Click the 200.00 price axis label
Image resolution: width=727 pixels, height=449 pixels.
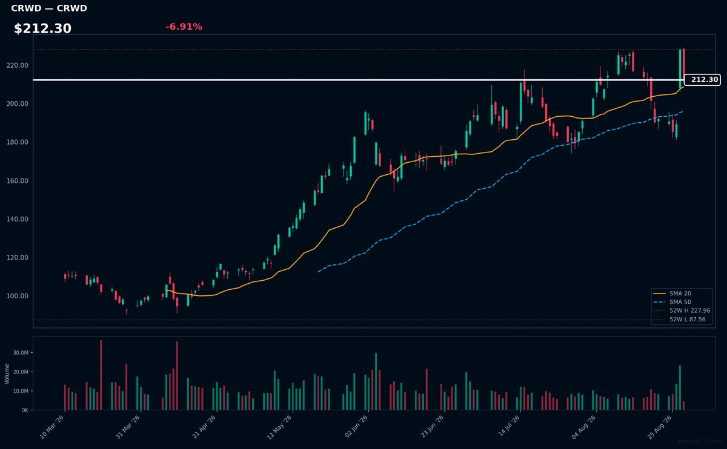pos(18,104)
